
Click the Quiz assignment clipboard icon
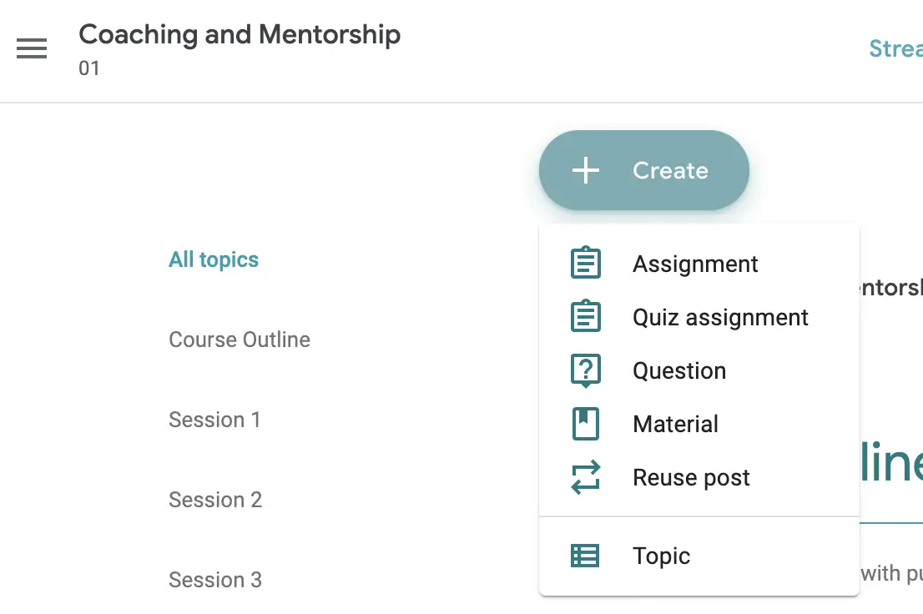coord(585,317)
